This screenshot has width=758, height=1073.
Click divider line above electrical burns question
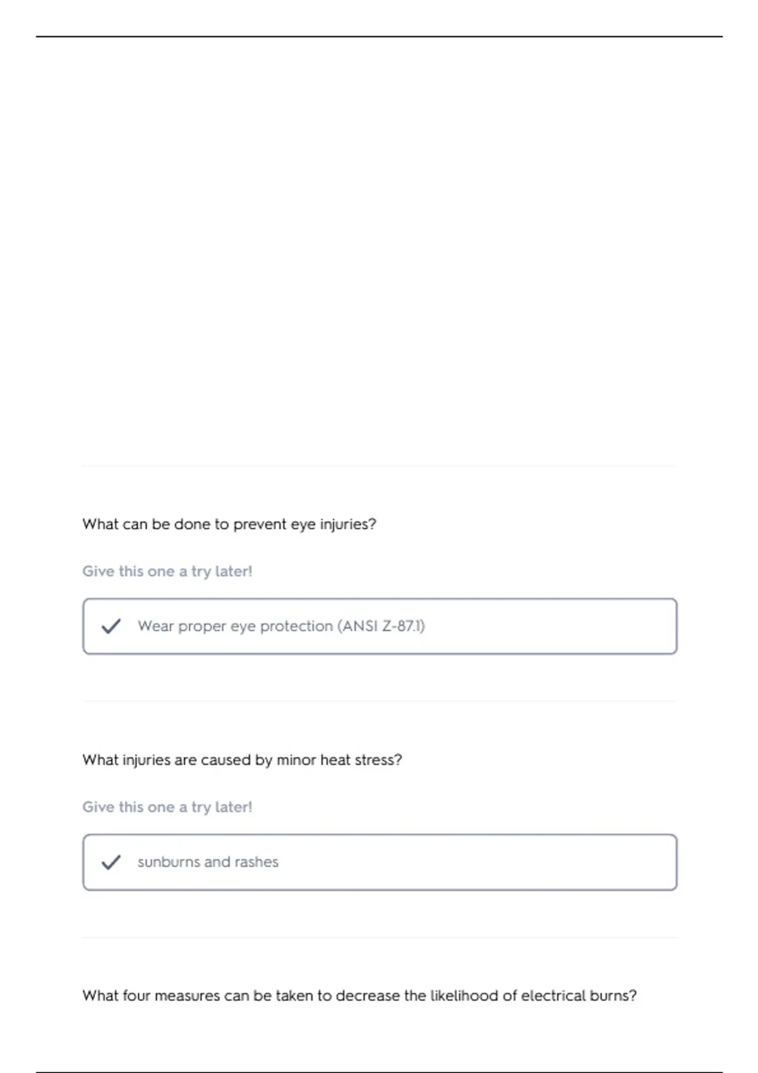pos(380,937)
